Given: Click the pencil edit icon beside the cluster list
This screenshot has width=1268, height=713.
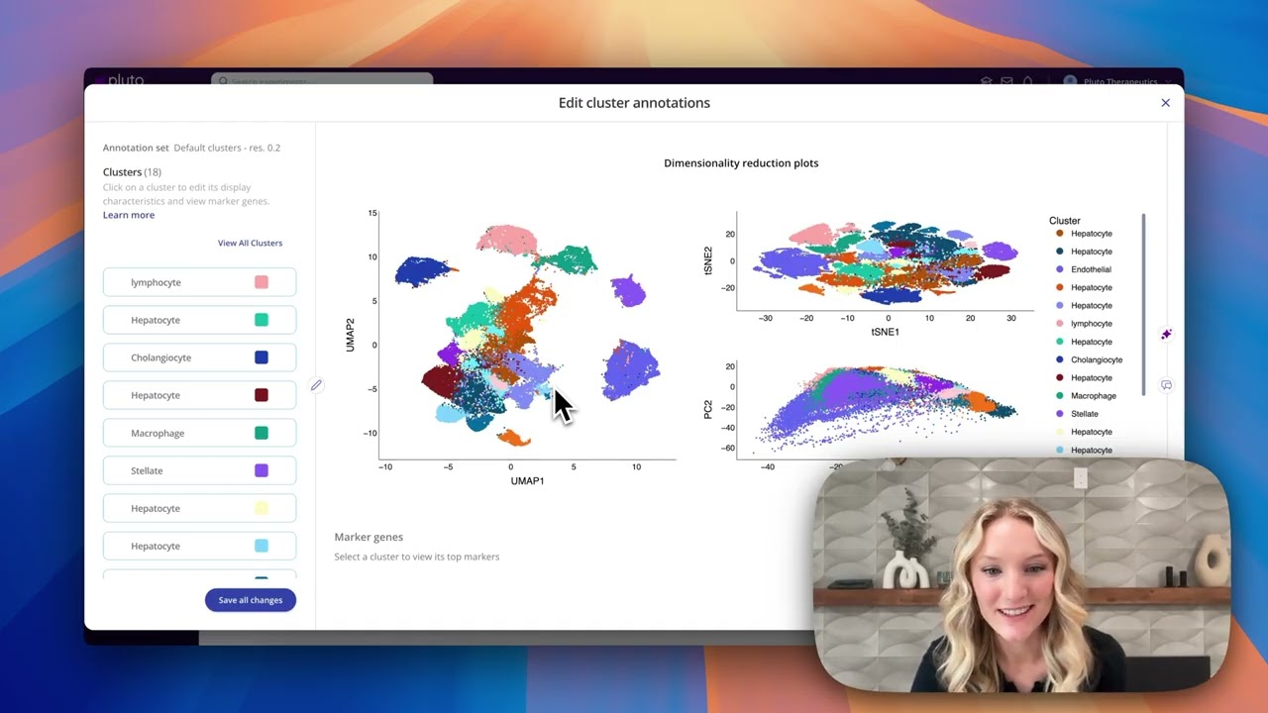Looking at the screenshot, I should [316, 385].
